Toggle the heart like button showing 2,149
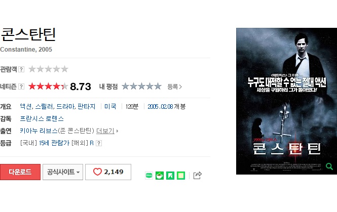The width and height of the screenshot is (337, 212). coord(108,172)
